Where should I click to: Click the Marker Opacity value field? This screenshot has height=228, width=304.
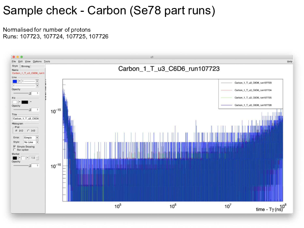click(x=35, y=166)
